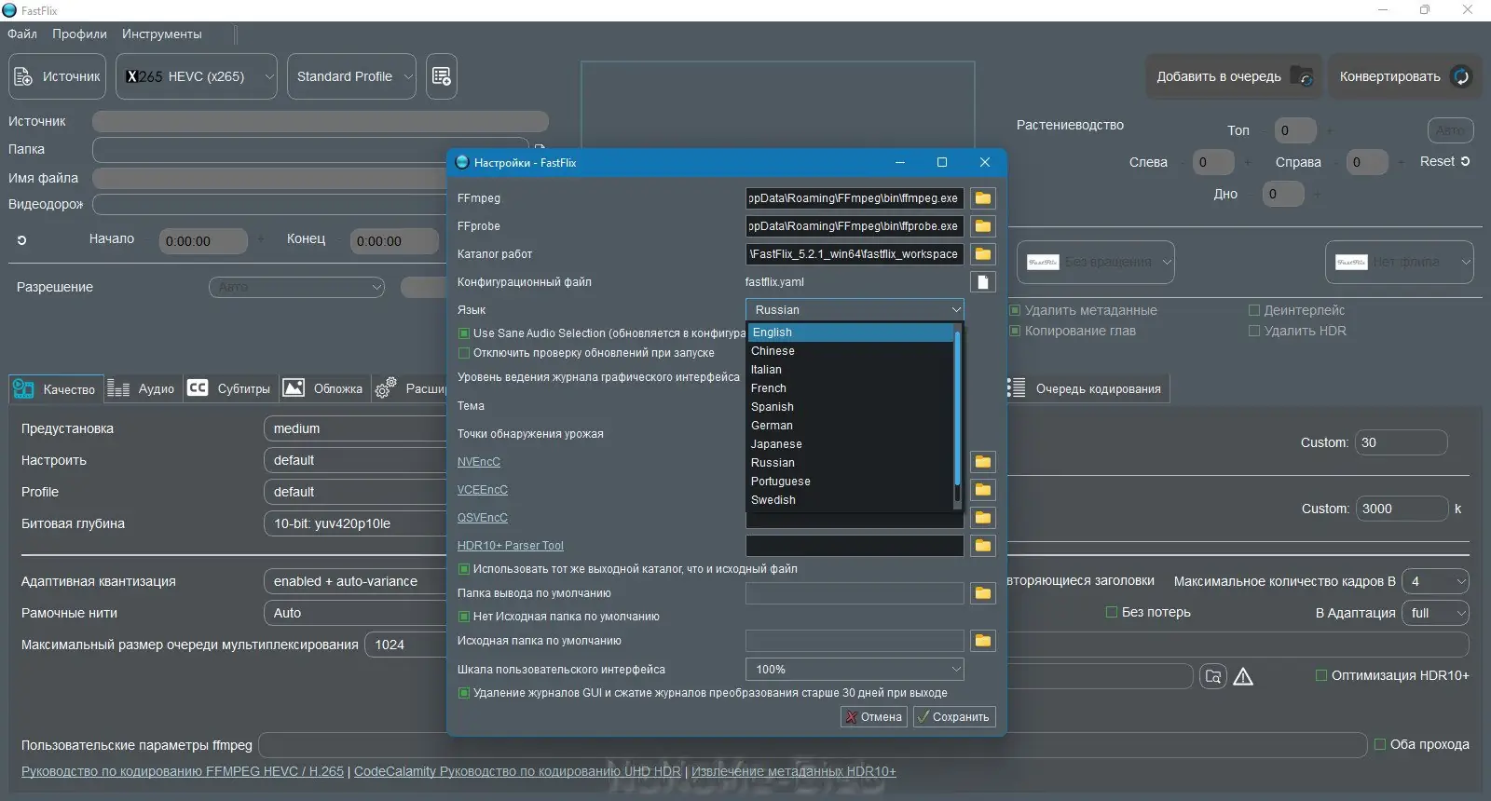This screenshot has height=801, width=1491.
Task: Click the folder icon next to FFmpeg path
Action: click(x=982, y=198)
